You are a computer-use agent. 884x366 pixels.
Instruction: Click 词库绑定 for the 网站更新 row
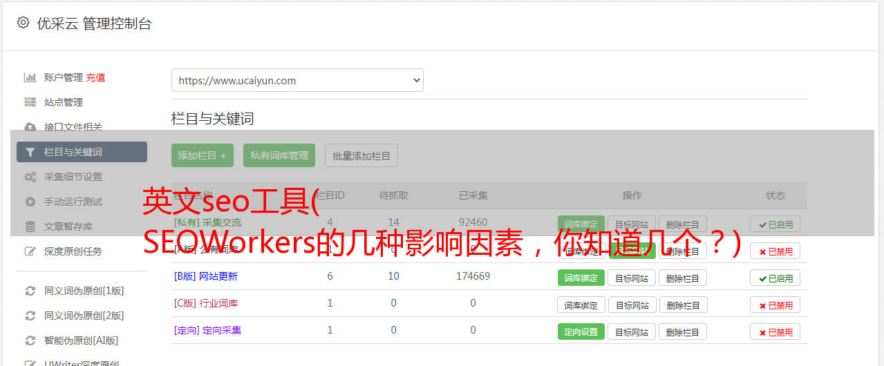[581, 278]
